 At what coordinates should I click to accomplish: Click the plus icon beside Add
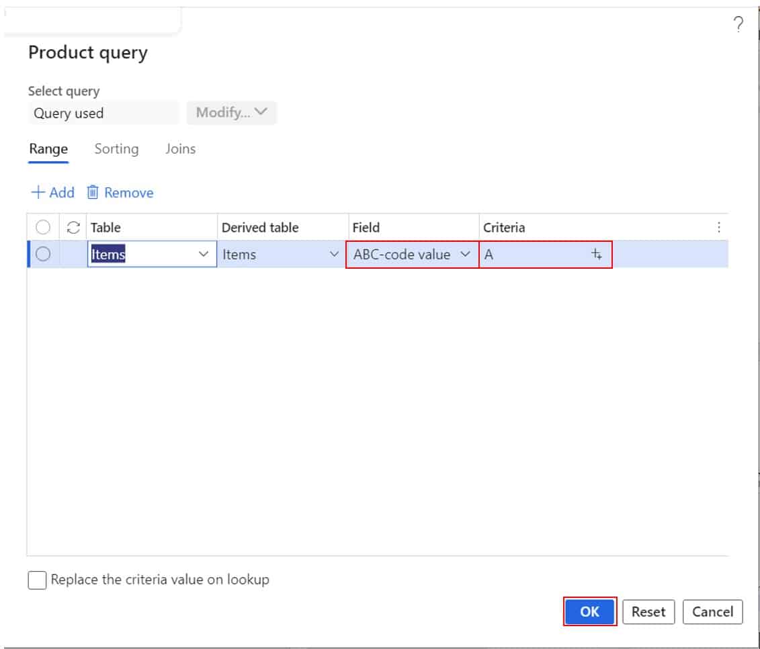[38, 193]
